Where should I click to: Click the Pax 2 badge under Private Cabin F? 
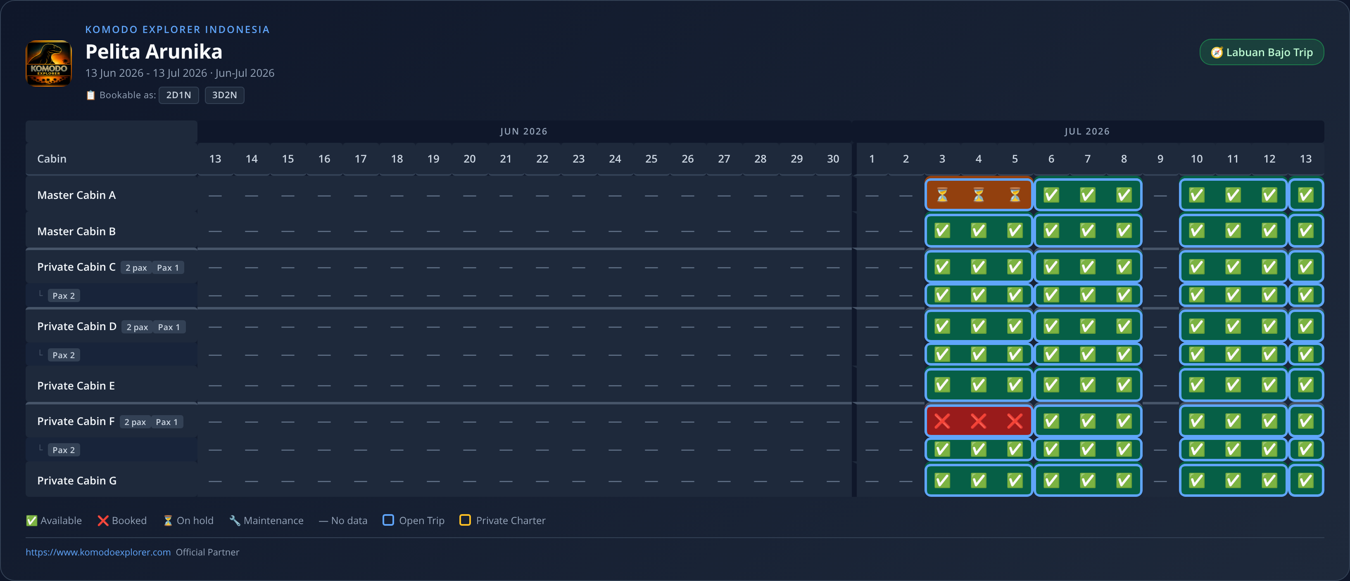click(64, 450)
